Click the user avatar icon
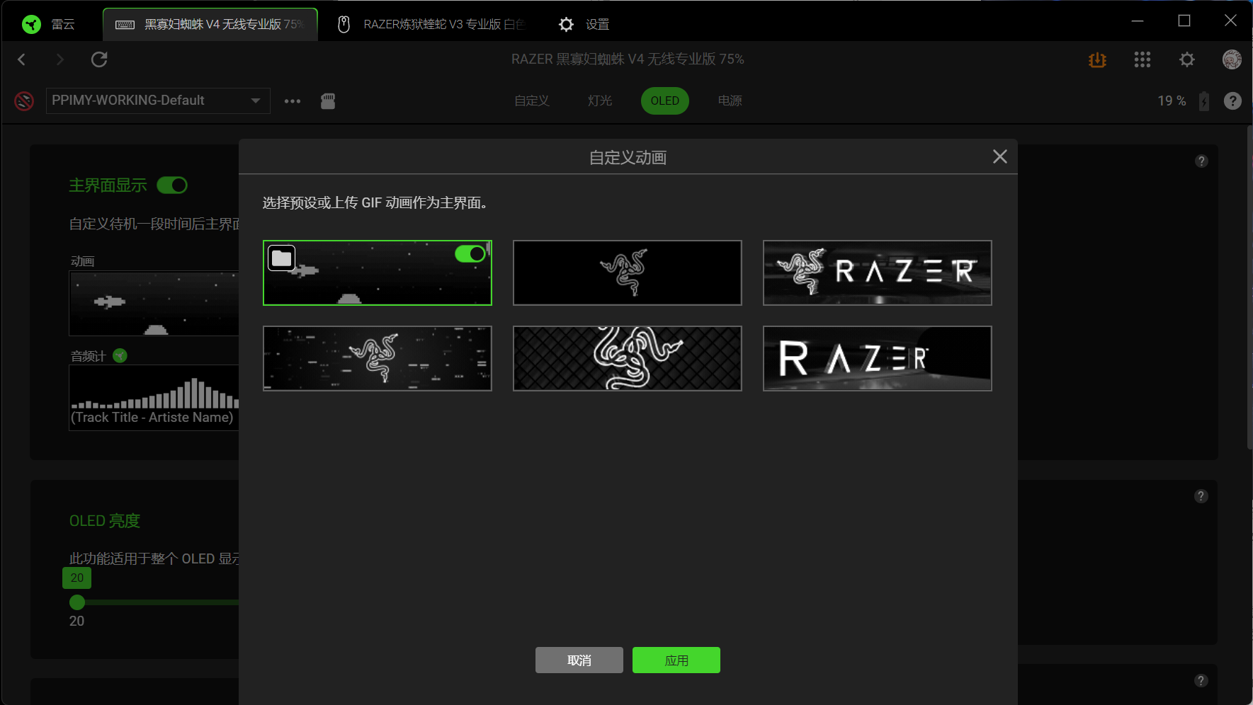The height and width of the screenshot is (705, 1253). click(1232, 59)
